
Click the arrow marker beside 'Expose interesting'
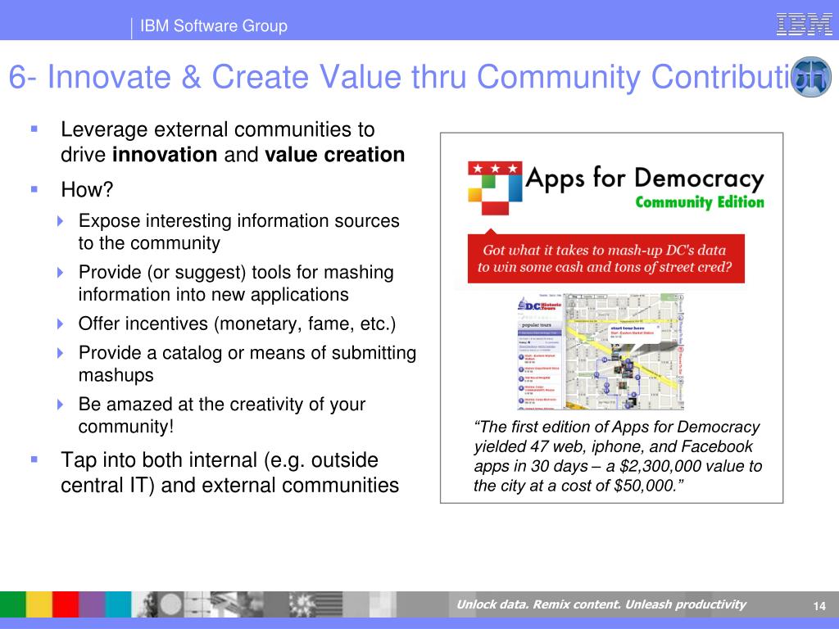(x=61, y=221)
